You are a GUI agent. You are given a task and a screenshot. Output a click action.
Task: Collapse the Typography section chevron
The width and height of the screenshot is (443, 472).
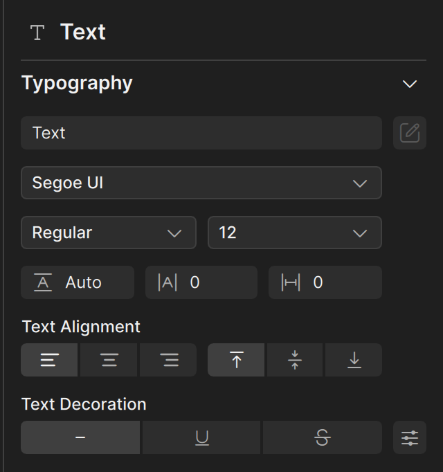pyautogui.click(x=410, y=84)
